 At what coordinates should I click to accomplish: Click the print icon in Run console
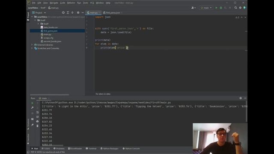point(37,121)
